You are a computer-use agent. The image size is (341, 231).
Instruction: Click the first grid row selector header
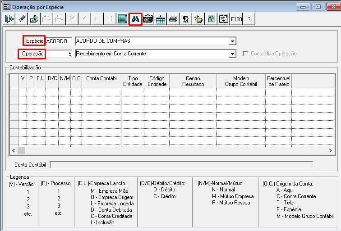pos(14,92)
